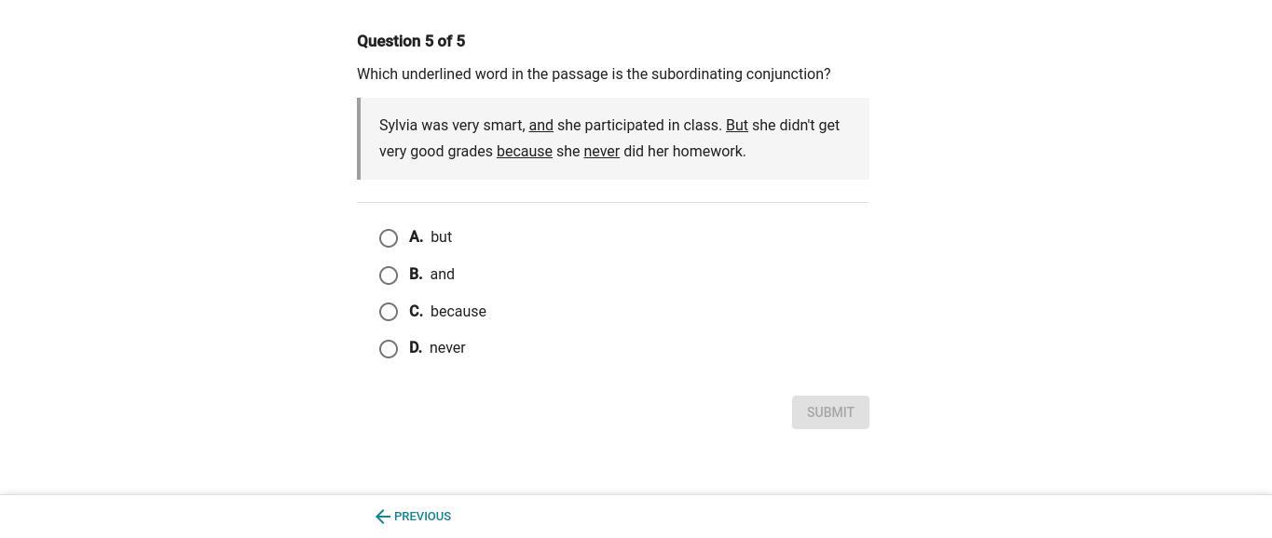The width and height of the screenshot is (1272, 538).
Task: Click the underlined word "and" in passage
Action: [541, 126]
